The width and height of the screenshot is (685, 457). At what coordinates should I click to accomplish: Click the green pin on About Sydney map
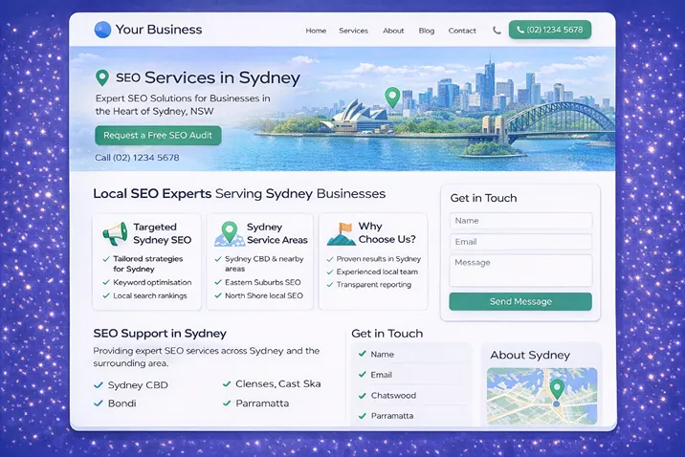pyautogui.click(x=557, y=390)
